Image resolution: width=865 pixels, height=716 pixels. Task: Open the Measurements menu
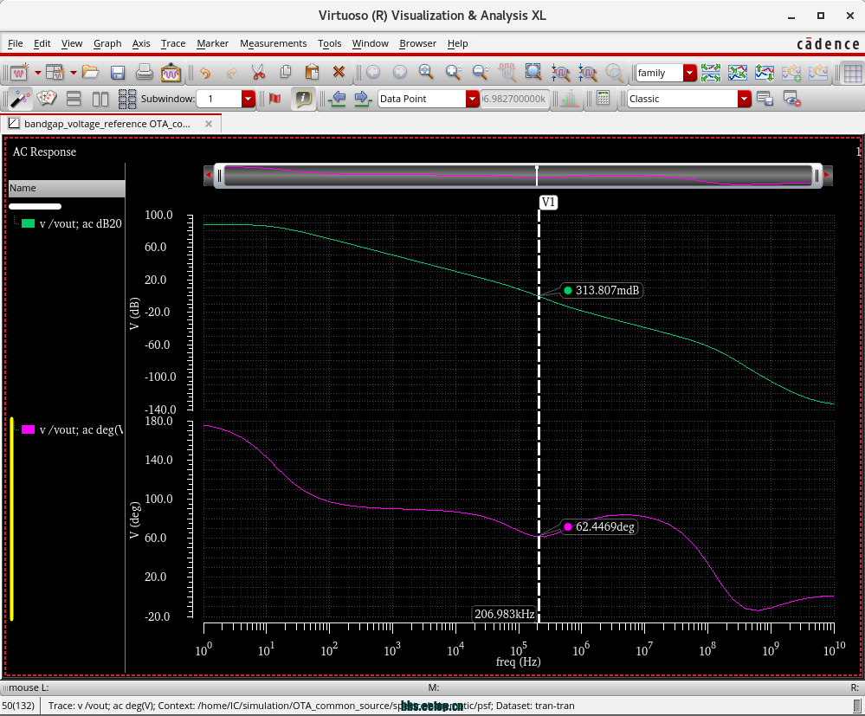coord(273,43)
